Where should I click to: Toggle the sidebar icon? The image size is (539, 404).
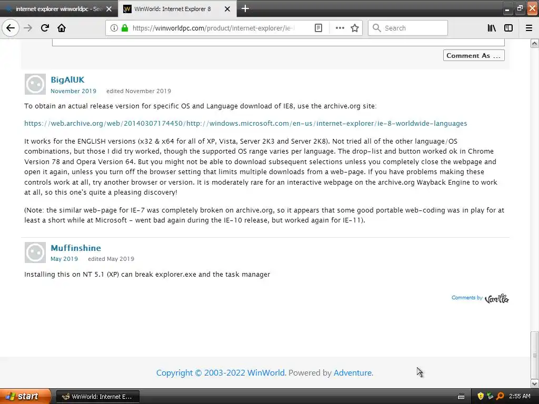coord(508,28)
